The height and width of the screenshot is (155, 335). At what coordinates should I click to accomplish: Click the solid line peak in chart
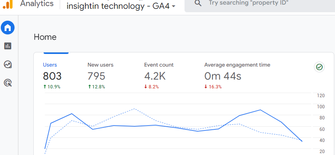[260, 110]
